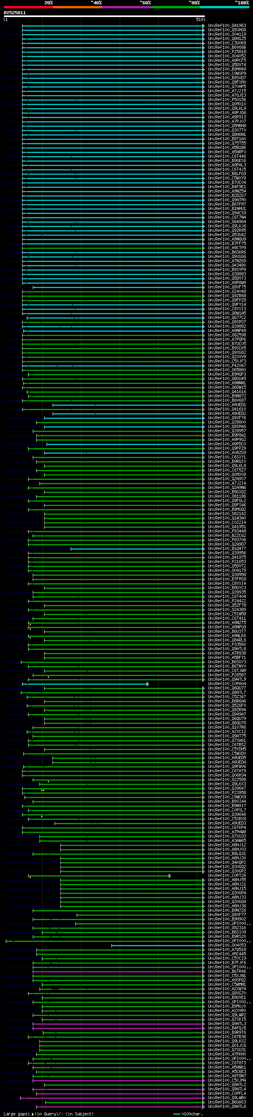The height and width of the screenshot is (1117, 253).
Task: Select hit label UniRef100_P21653
Action: click(227, 561)
